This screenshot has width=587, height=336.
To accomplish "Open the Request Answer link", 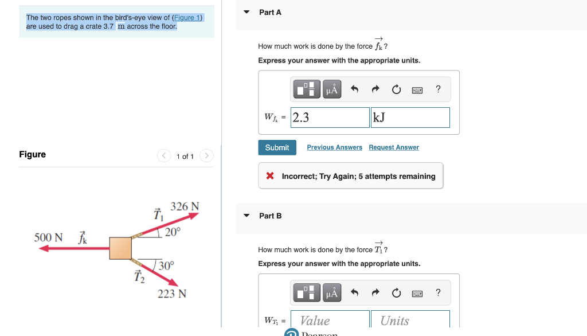I will click(x=394, y=147).
